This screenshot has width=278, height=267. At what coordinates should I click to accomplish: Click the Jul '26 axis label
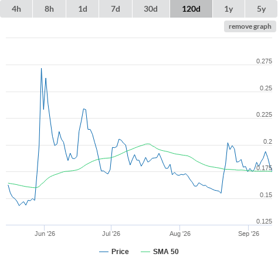(x=111, y=234)
